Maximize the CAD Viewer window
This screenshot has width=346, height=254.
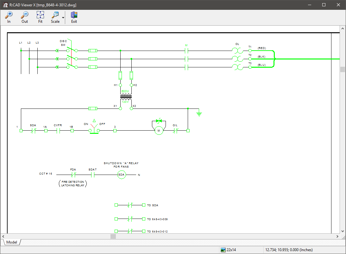[324, 5]
